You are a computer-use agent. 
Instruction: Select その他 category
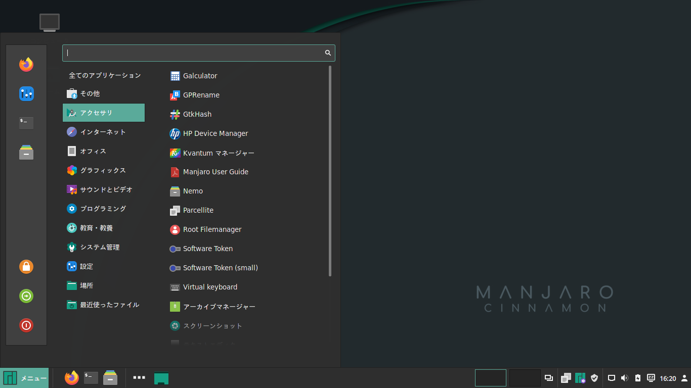point(104,93)
